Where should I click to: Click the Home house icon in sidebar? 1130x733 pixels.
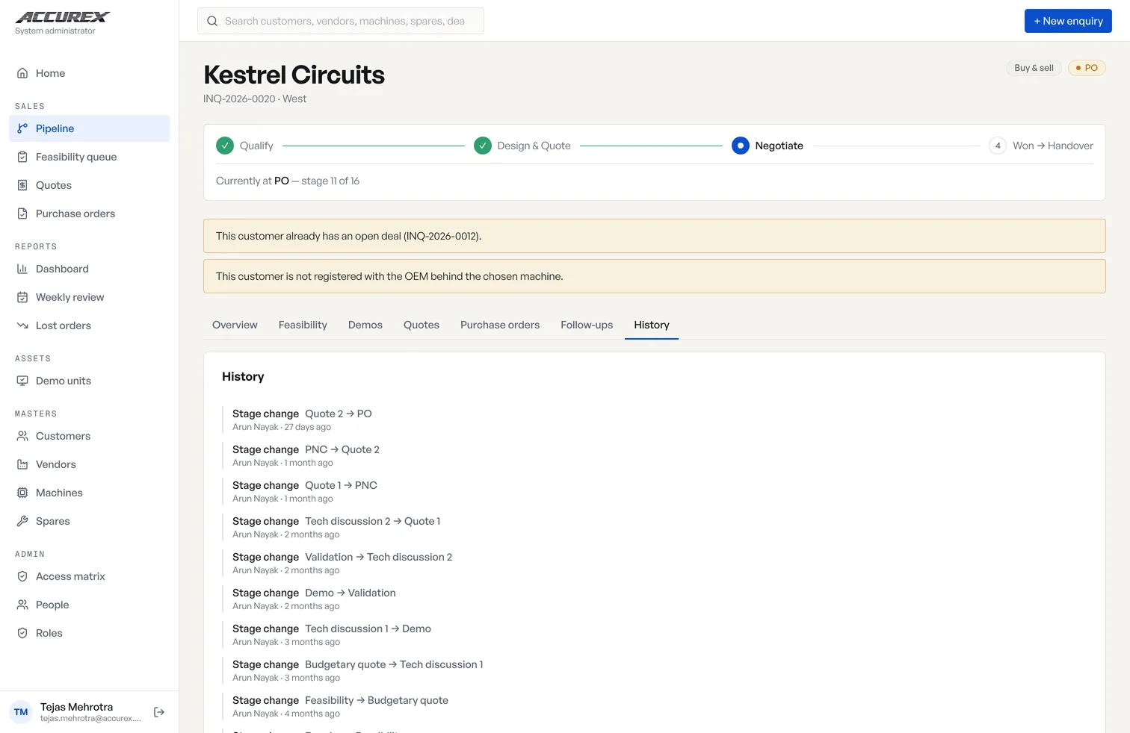22,73
